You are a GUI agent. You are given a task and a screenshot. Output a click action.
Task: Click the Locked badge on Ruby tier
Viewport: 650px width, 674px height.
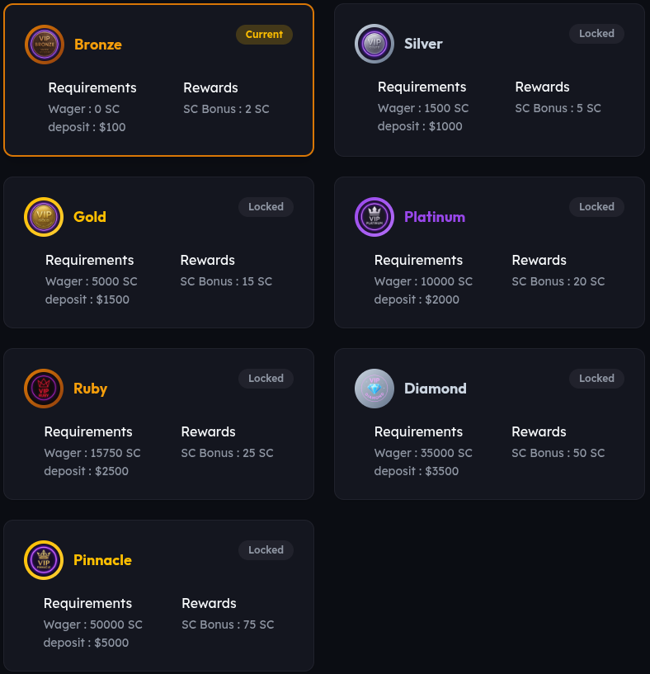[x=266, y=379]
